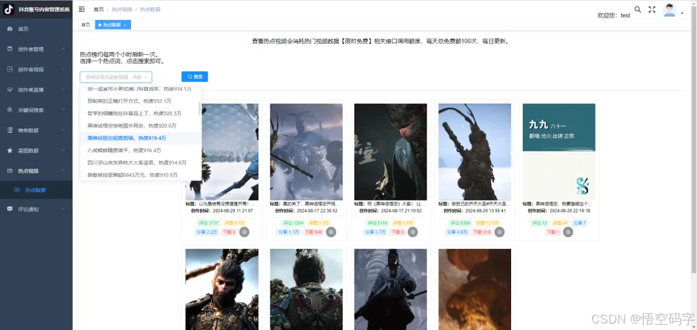Image resolution: width=697 pixels, height=330 pixels.
Task: Open 首页 in the sidebar menu
Action: [36, 29]
